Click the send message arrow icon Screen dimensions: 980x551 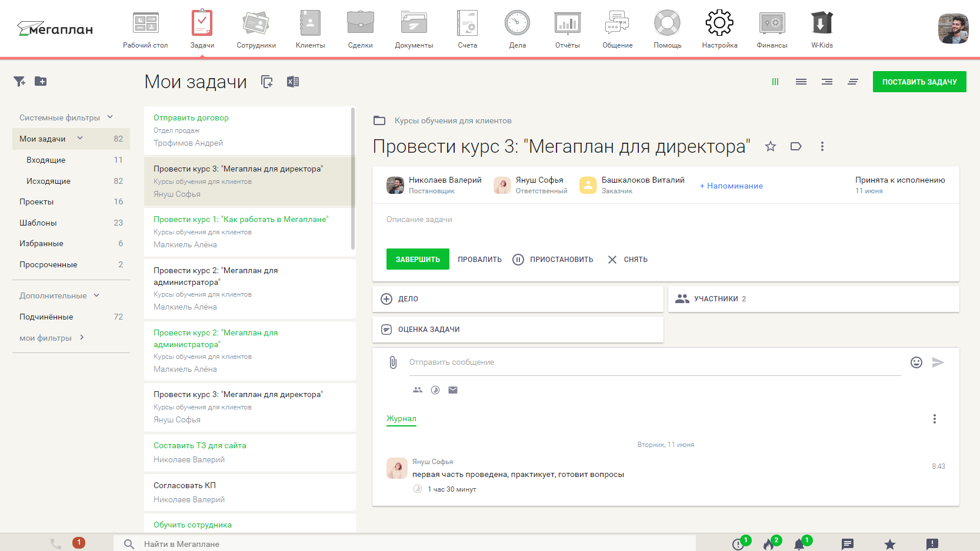[x=938, y=362]
